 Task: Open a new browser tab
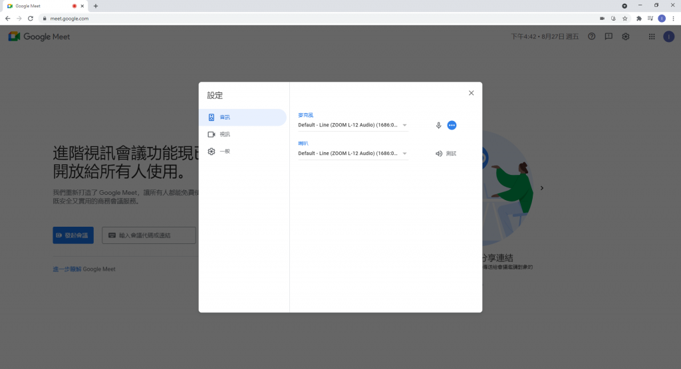coord(96,6)
